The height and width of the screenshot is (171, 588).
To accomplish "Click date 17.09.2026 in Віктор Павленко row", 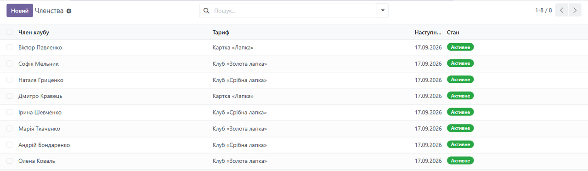I will 428,47.
